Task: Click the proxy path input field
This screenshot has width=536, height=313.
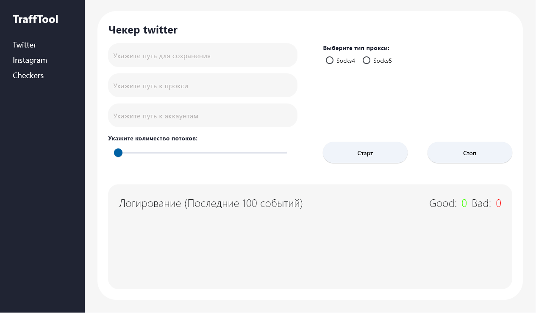Action: click(203, 86)
